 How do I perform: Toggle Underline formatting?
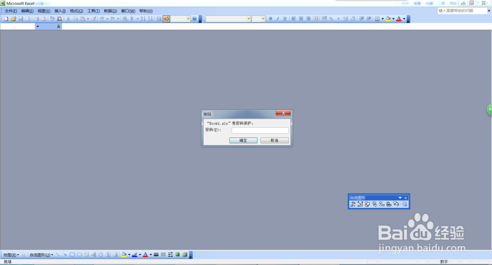click(285, 19)
